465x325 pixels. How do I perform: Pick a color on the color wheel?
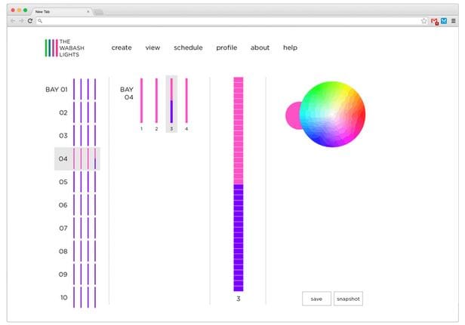click(332, 114)
